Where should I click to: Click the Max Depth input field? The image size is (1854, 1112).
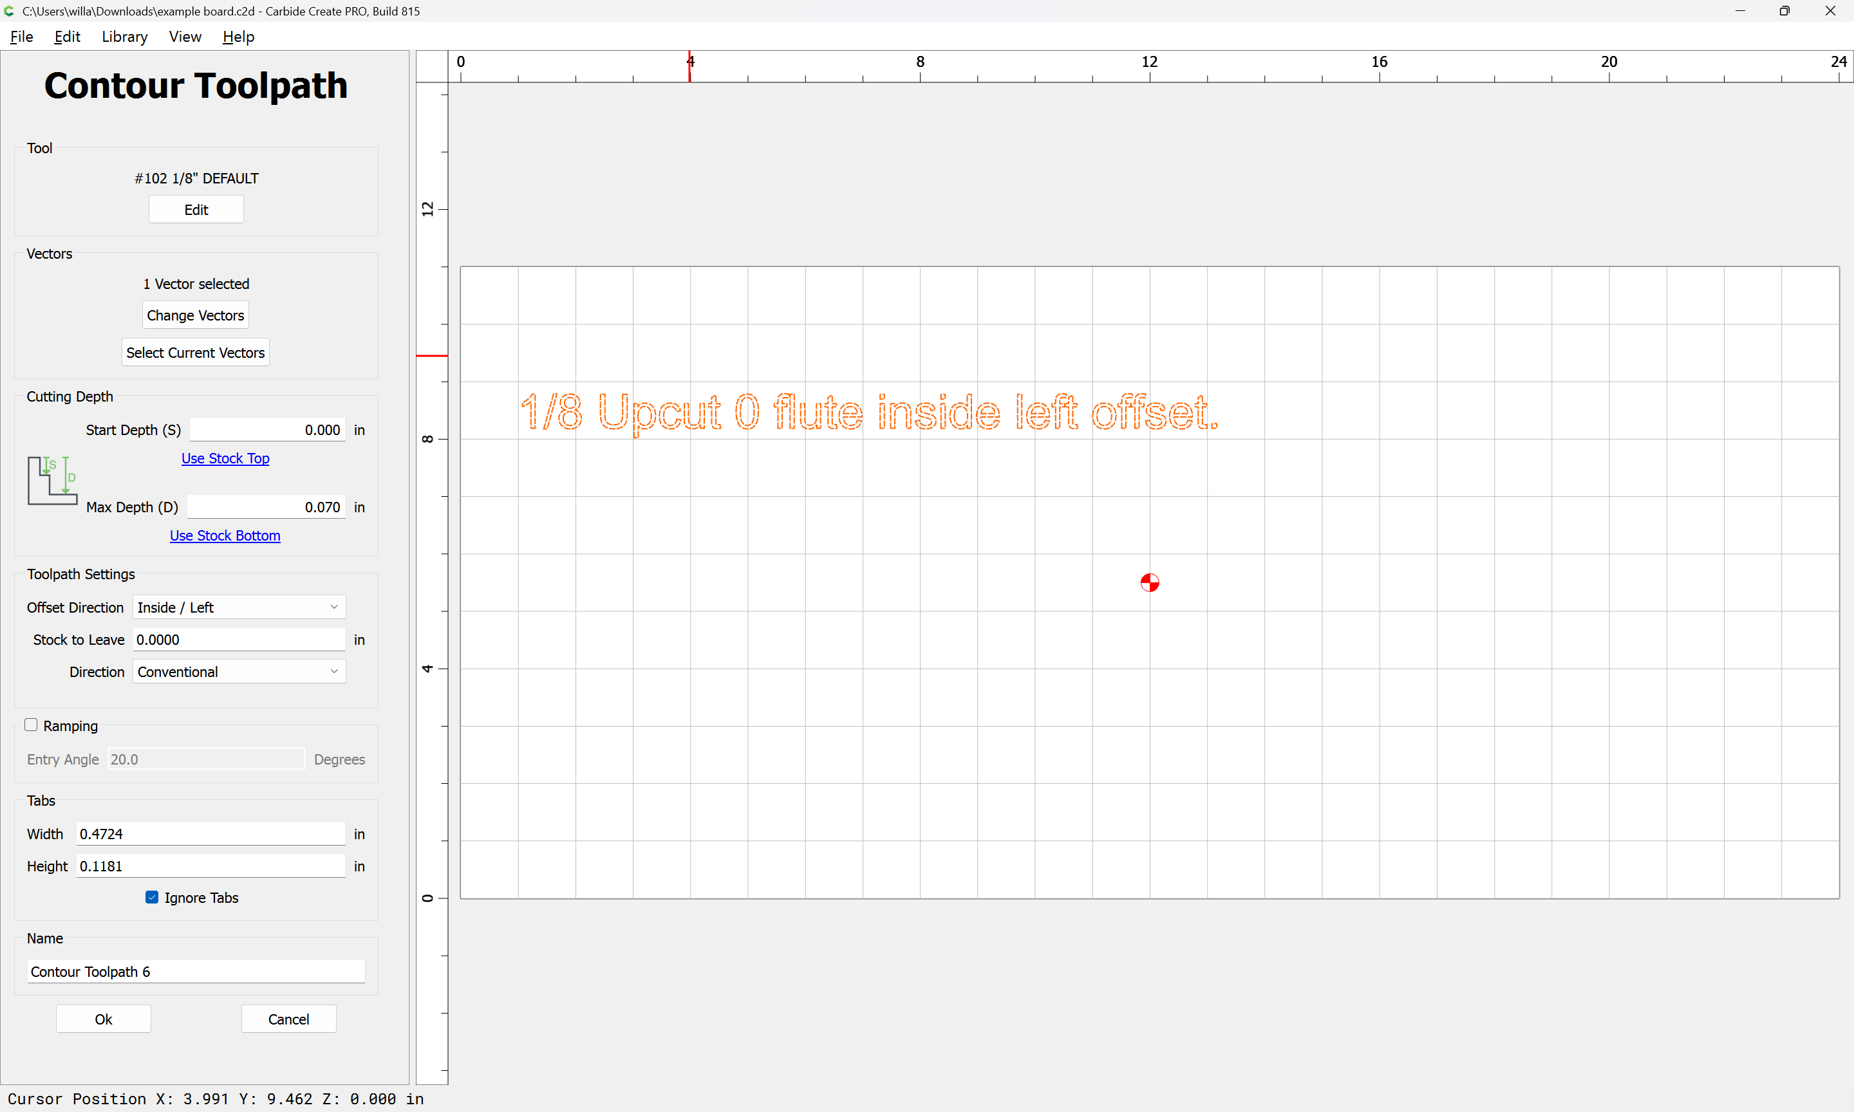click(267, 507)
